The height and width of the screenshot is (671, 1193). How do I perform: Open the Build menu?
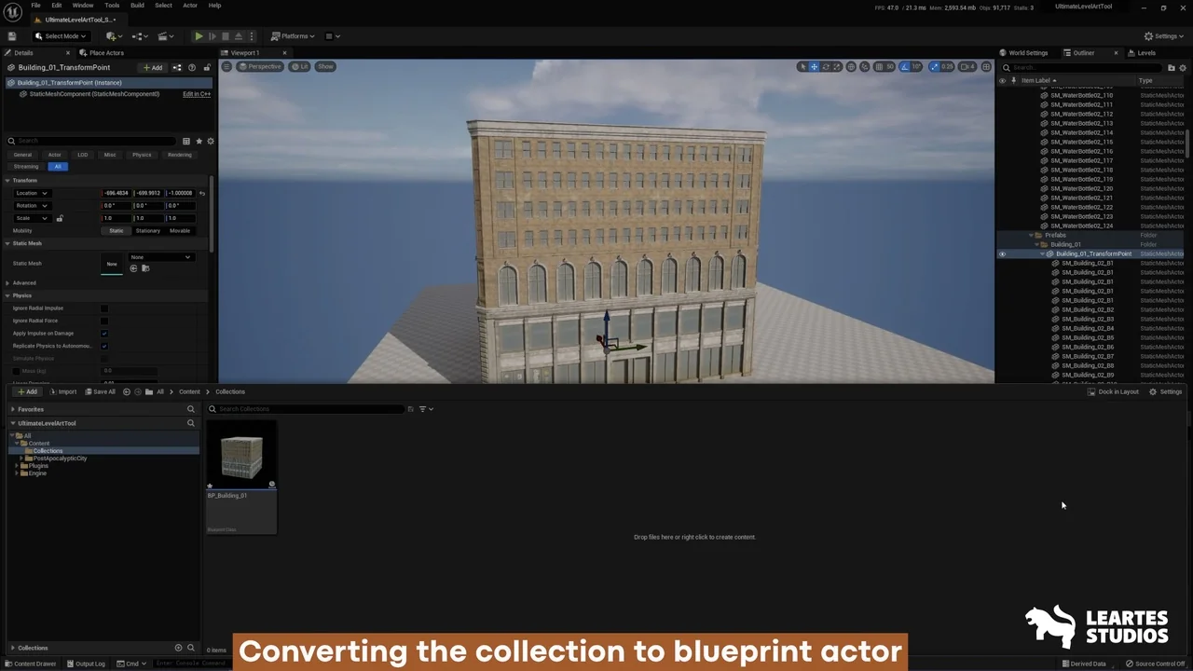tap(137, 6)
